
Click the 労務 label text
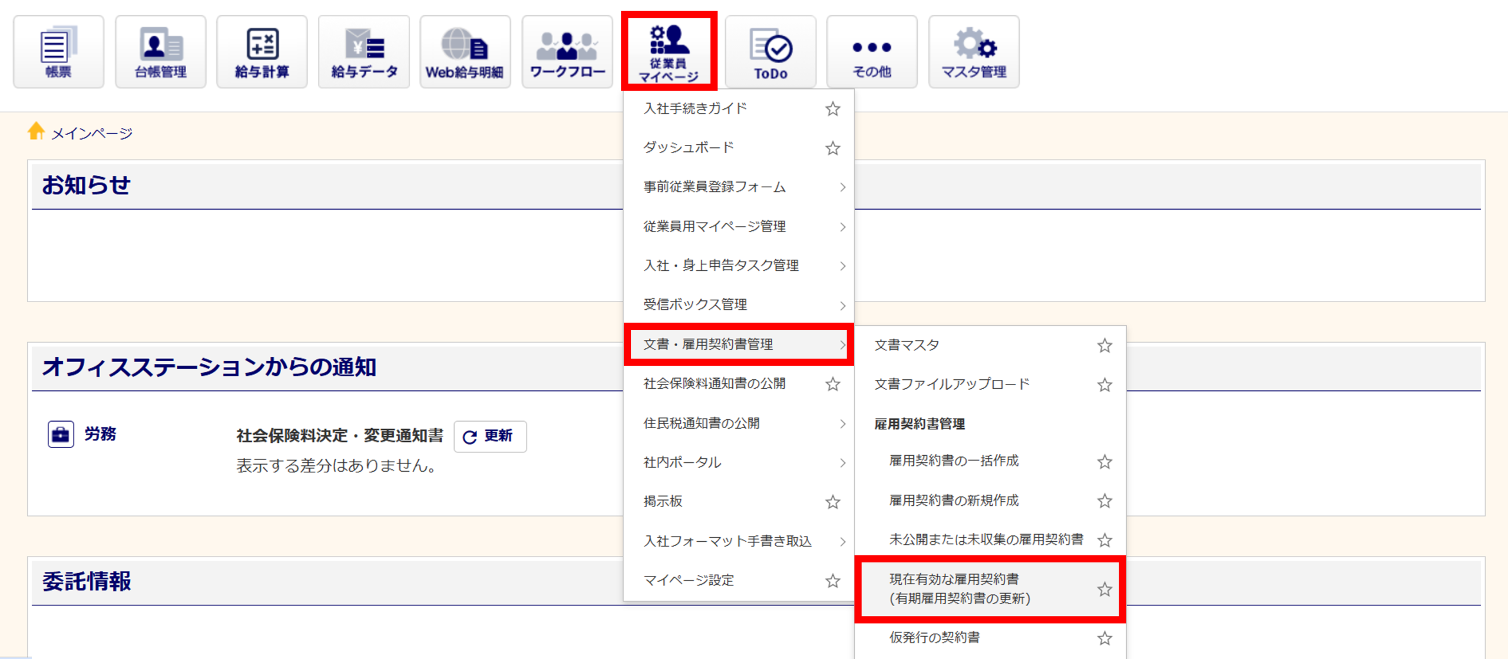coord(100,434)
